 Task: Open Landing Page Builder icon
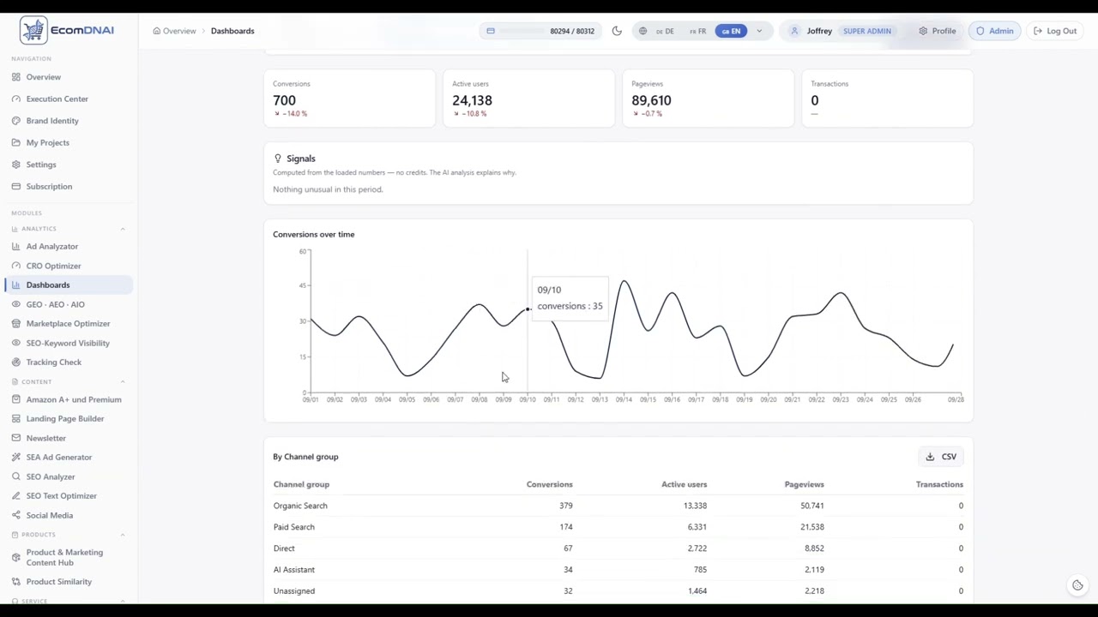click(x=16, y=418)
